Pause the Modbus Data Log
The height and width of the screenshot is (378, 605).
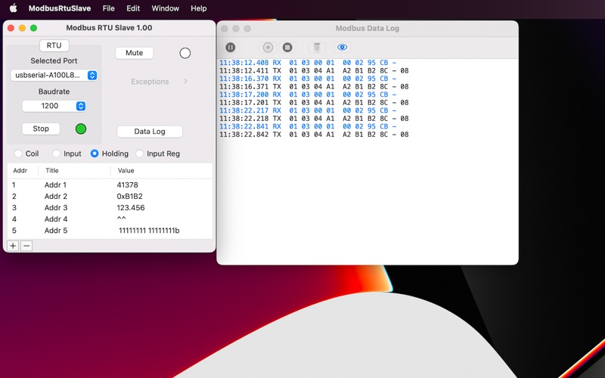pos(231,48)
